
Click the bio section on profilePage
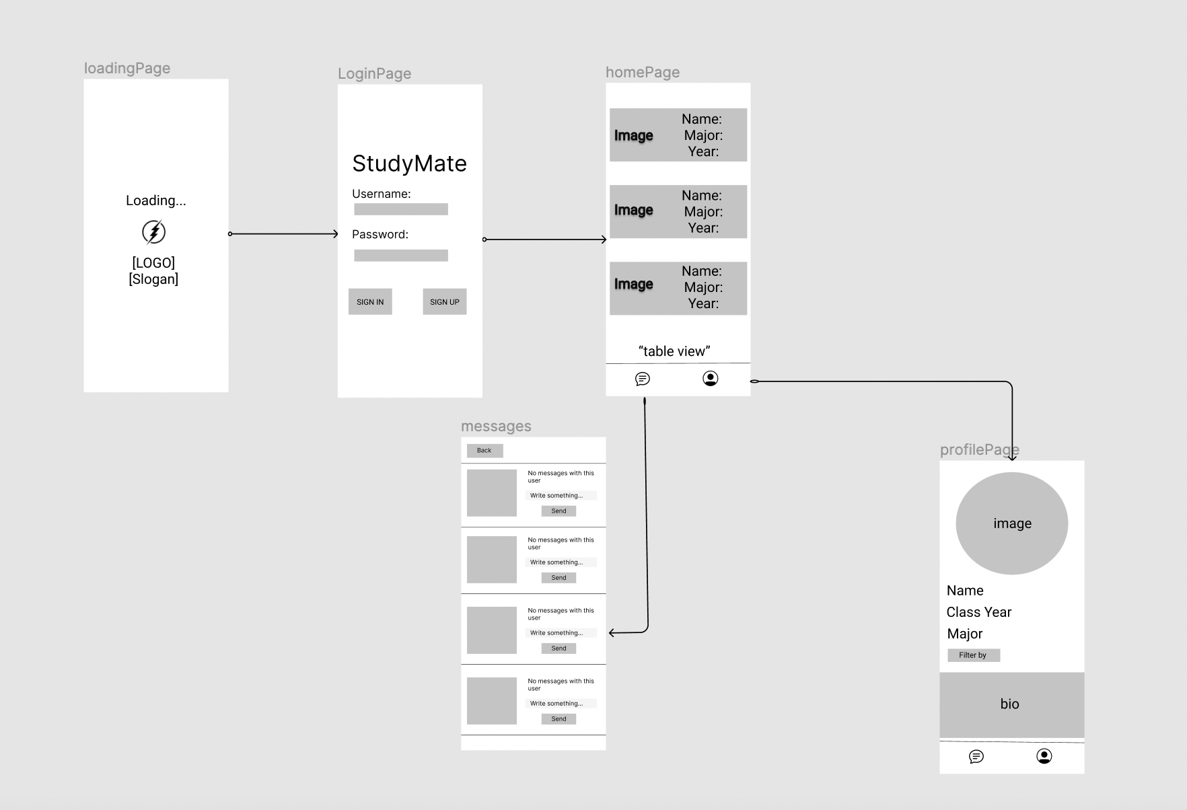coord(1011,704)
